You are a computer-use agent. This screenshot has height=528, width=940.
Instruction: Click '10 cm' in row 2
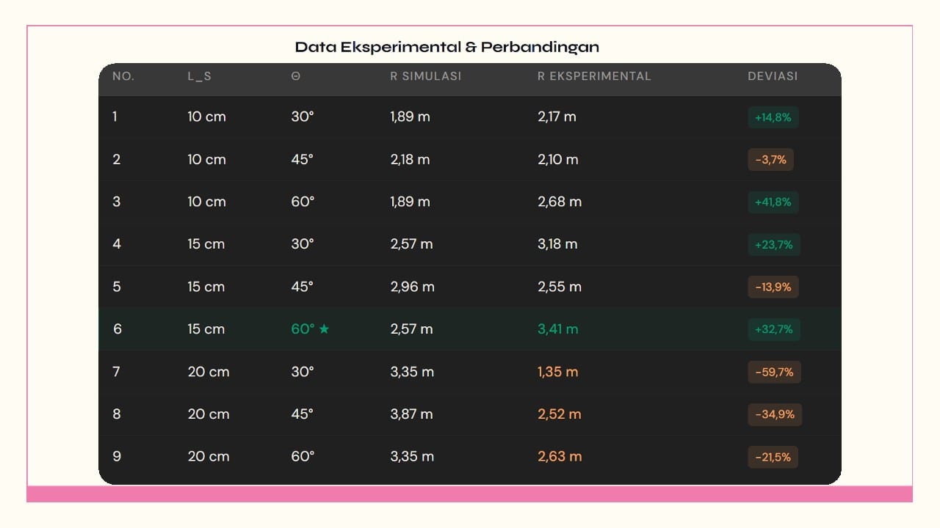(x=206, y=159)
